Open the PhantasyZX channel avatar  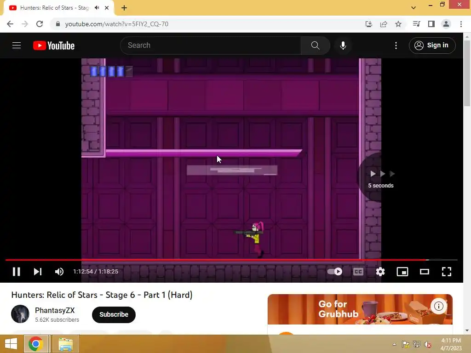pyautogui.click(x=20, y=314)
